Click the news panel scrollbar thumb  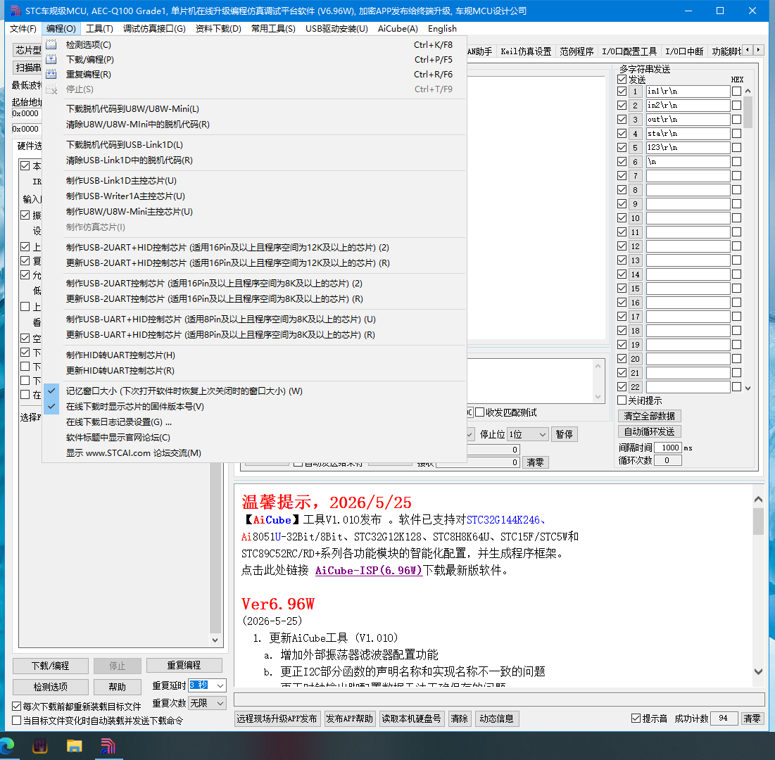click(x=758, y=521)
